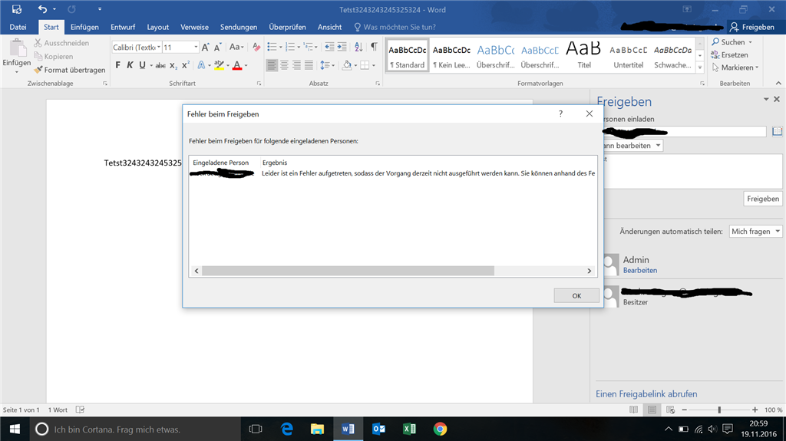786x441 pixels.
Task: Decrease font size with the smaller A
Action: tap(217, 48)
